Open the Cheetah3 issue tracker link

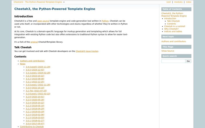coord(87,51)
